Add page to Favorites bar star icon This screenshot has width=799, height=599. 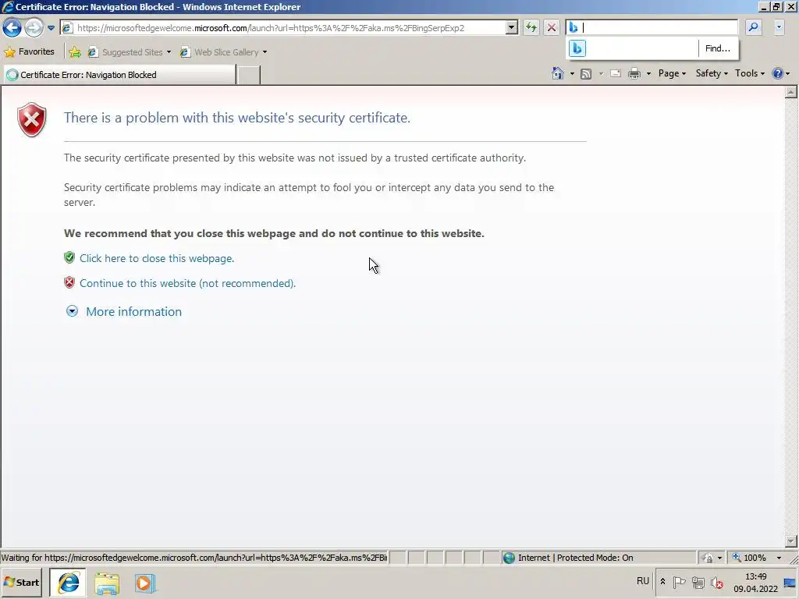point(75,52)
